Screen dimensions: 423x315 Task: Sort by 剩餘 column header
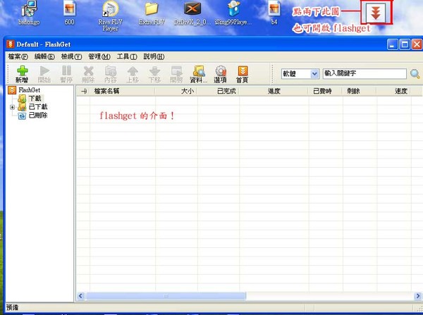[x=360, y=91]
